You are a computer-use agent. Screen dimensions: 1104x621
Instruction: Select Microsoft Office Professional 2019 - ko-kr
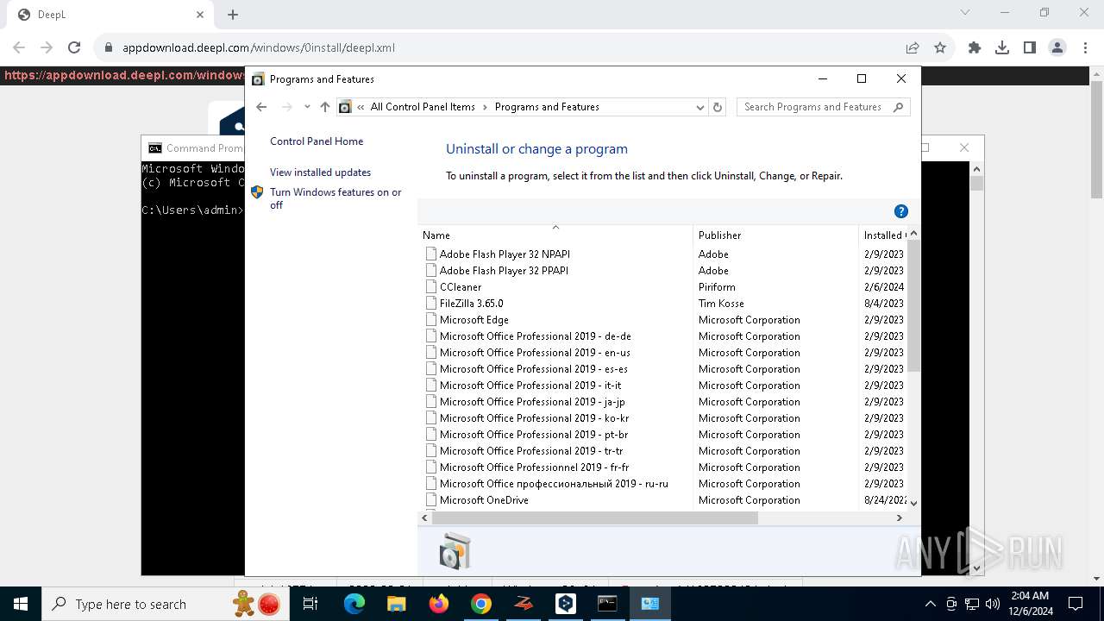[535, 418]
